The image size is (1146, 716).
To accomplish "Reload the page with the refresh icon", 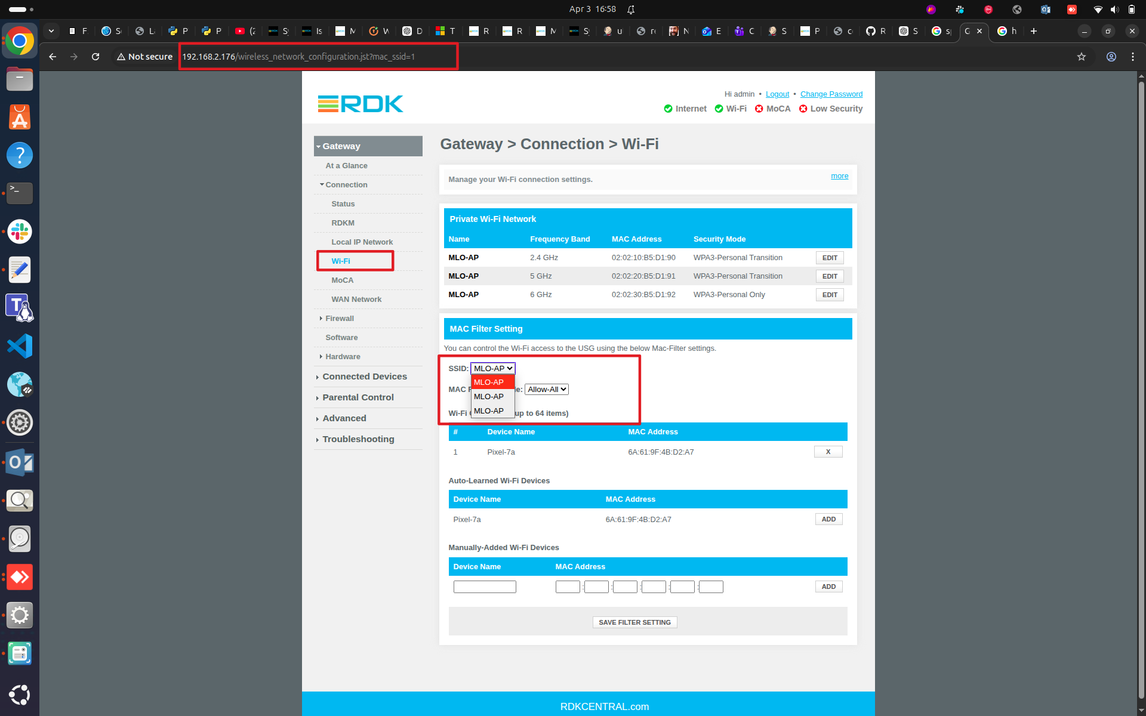I will [x=95, y=57].
